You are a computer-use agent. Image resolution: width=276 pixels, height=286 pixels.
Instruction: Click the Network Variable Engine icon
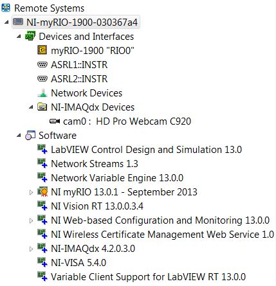[42, 177]
